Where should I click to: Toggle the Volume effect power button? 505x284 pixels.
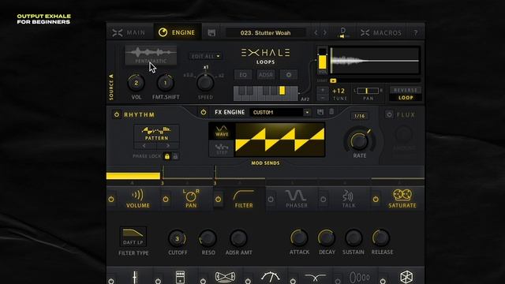pos(111,200)
